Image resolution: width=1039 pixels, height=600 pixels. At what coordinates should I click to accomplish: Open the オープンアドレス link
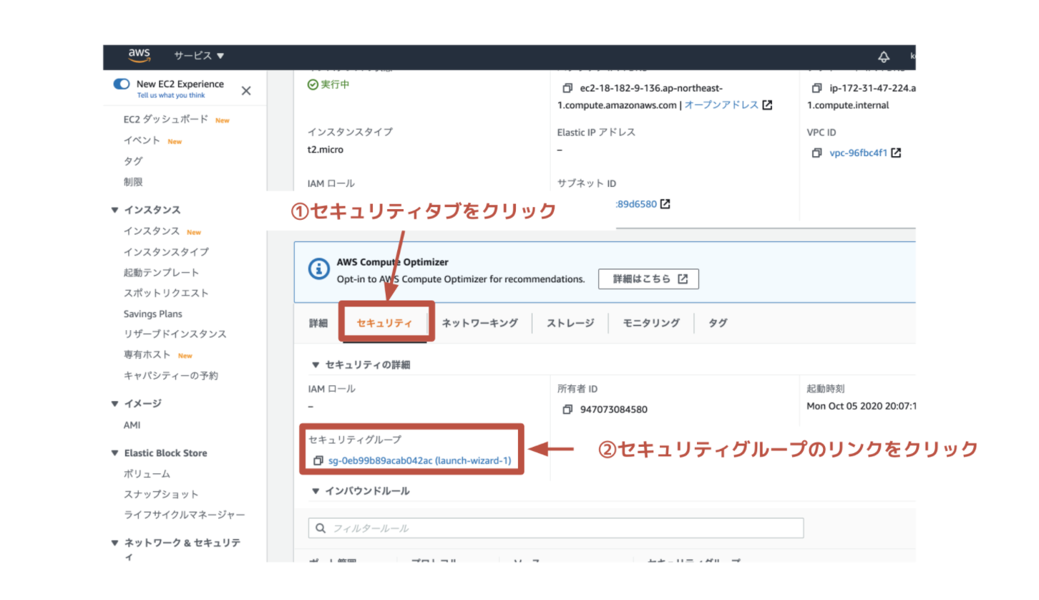click(x=721, y=105)
